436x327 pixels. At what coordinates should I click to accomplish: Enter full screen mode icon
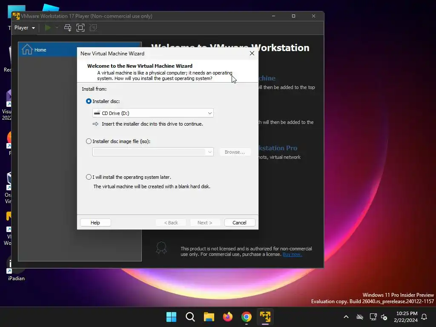[x=80, y=28]
